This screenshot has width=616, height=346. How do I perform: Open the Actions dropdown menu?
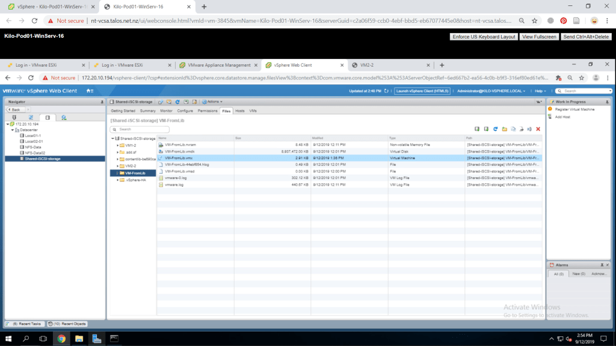pyautogui.click(x=212, y=102)
